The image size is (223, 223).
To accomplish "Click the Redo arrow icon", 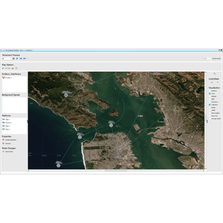I will [x=217, y=82].
